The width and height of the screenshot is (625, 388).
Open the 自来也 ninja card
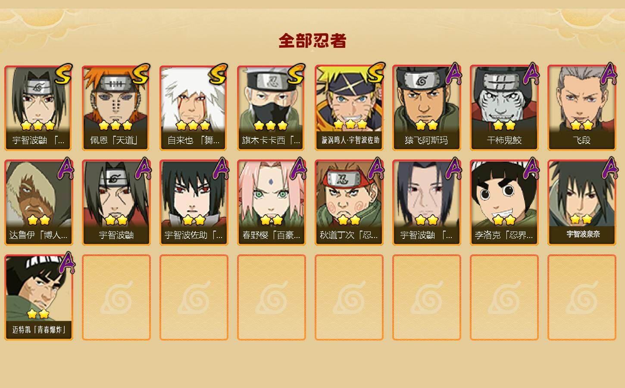click(194, 108)
